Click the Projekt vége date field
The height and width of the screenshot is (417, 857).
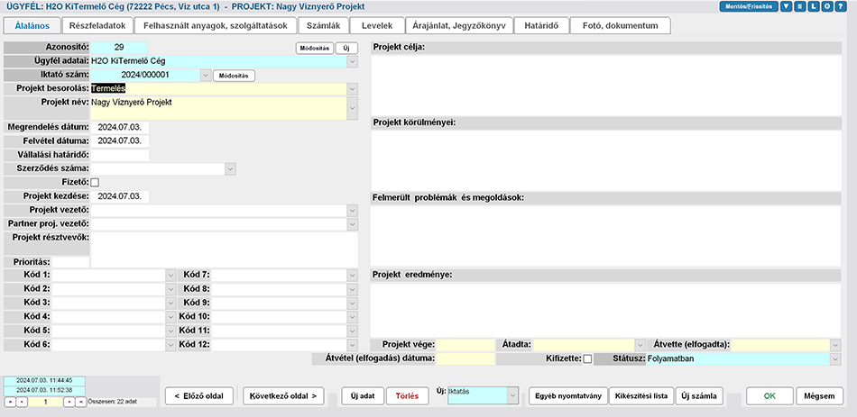click(x=465, y=345)
